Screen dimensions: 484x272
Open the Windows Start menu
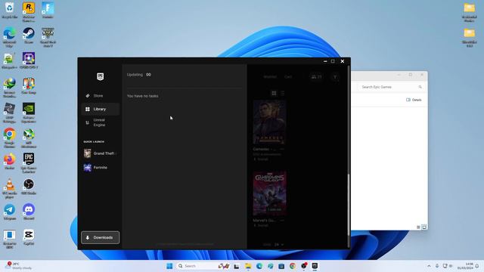(169, 266)
